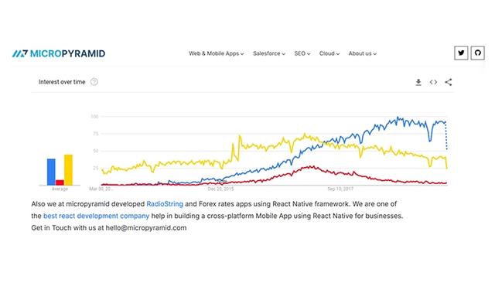Expand the SEO dropdown menu
The width and height of the screenshot is (495, 283).
(x=302, y=53)
